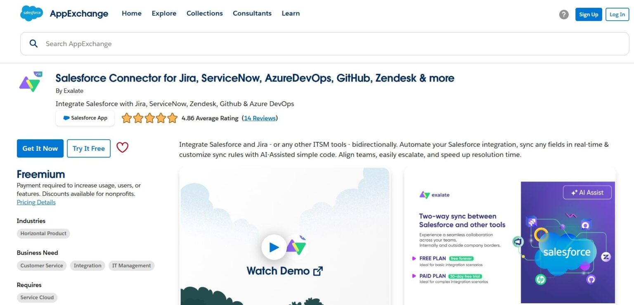Screen dimensions: 634x305
Task: Open the help question mark icon
Action: (564, 14)
